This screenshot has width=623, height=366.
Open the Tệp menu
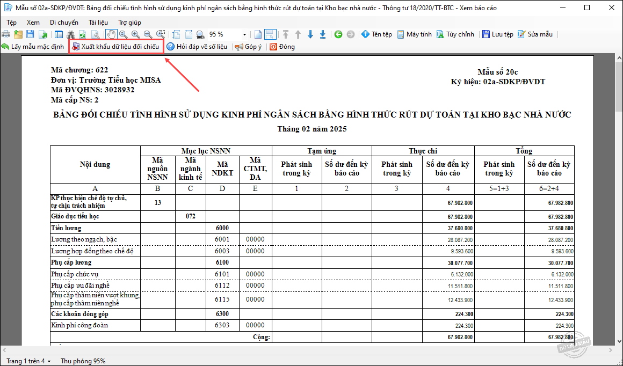11,23
